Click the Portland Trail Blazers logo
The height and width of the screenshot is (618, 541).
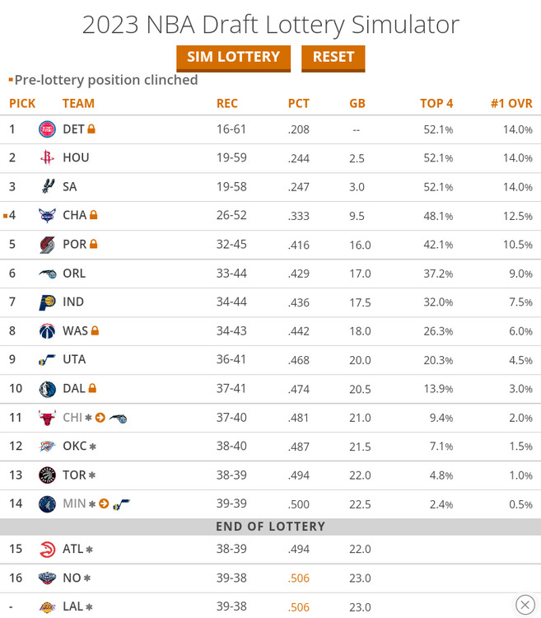pyautogui.click(x=47, y=245)
